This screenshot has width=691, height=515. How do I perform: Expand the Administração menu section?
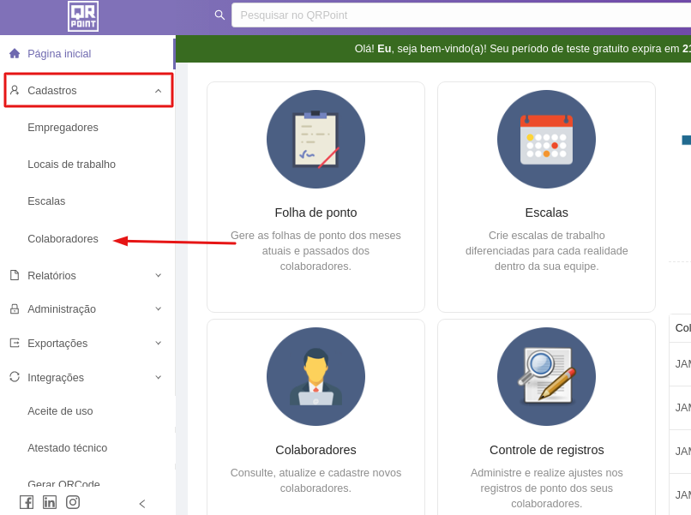158,308
